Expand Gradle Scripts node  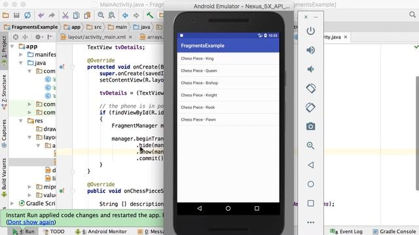click(x=12, y=203)
